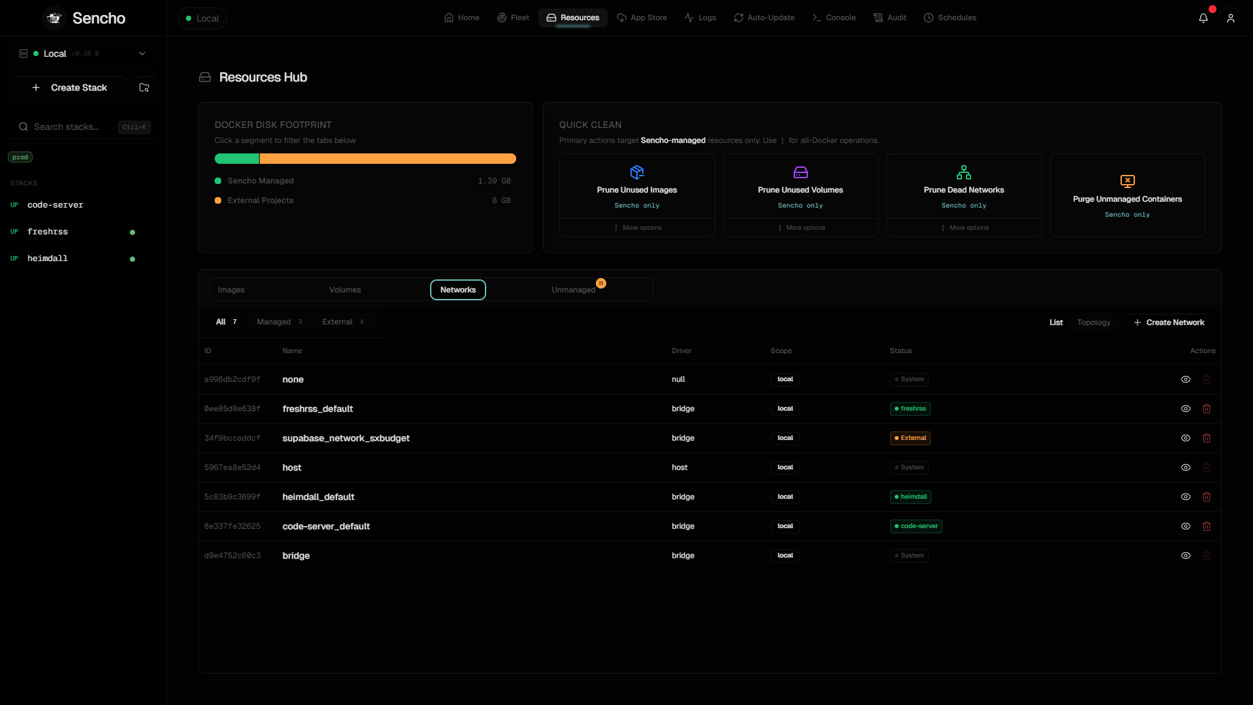Filter networks by External
Image resolution: width=1253 pixels, height=705 pixels.
(x=343, y=322)
